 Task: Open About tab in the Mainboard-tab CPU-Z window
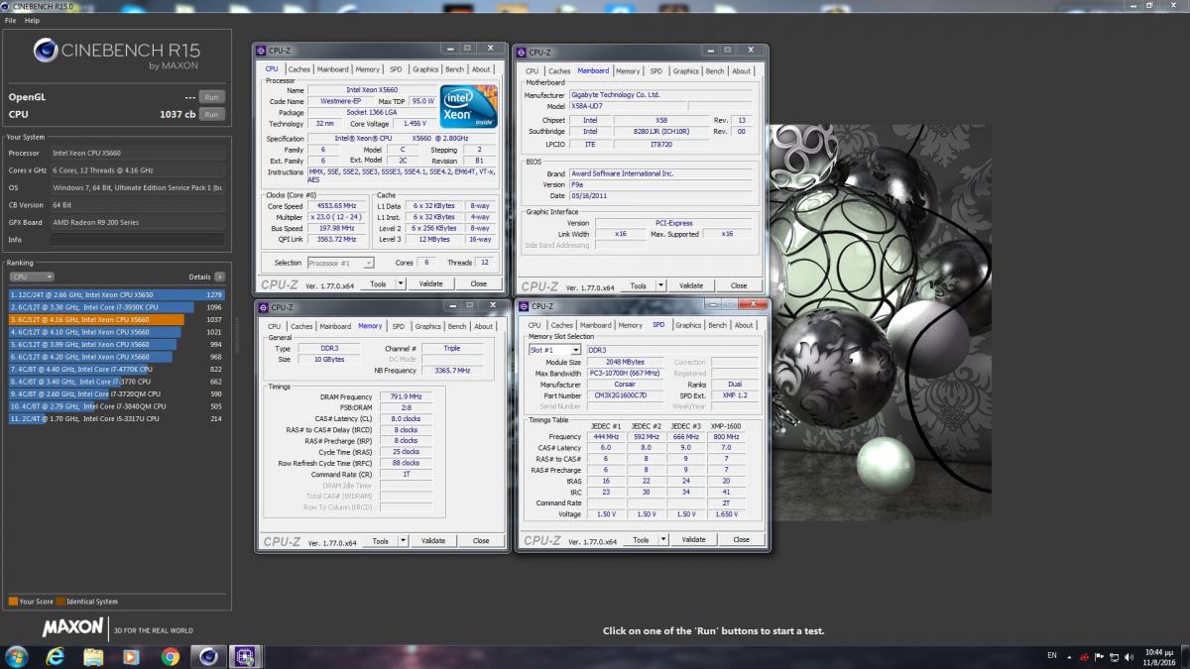click(x=742, y=71)
